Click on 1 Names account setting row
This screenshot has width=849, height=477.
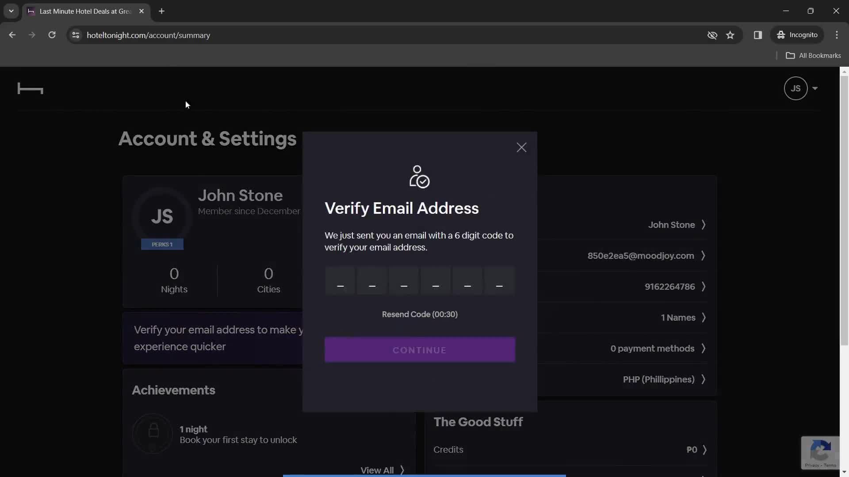[677, 318]
